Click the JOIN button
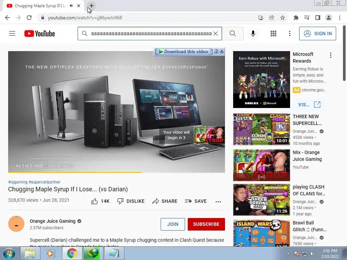347x260 pixels. pos(172,224)
